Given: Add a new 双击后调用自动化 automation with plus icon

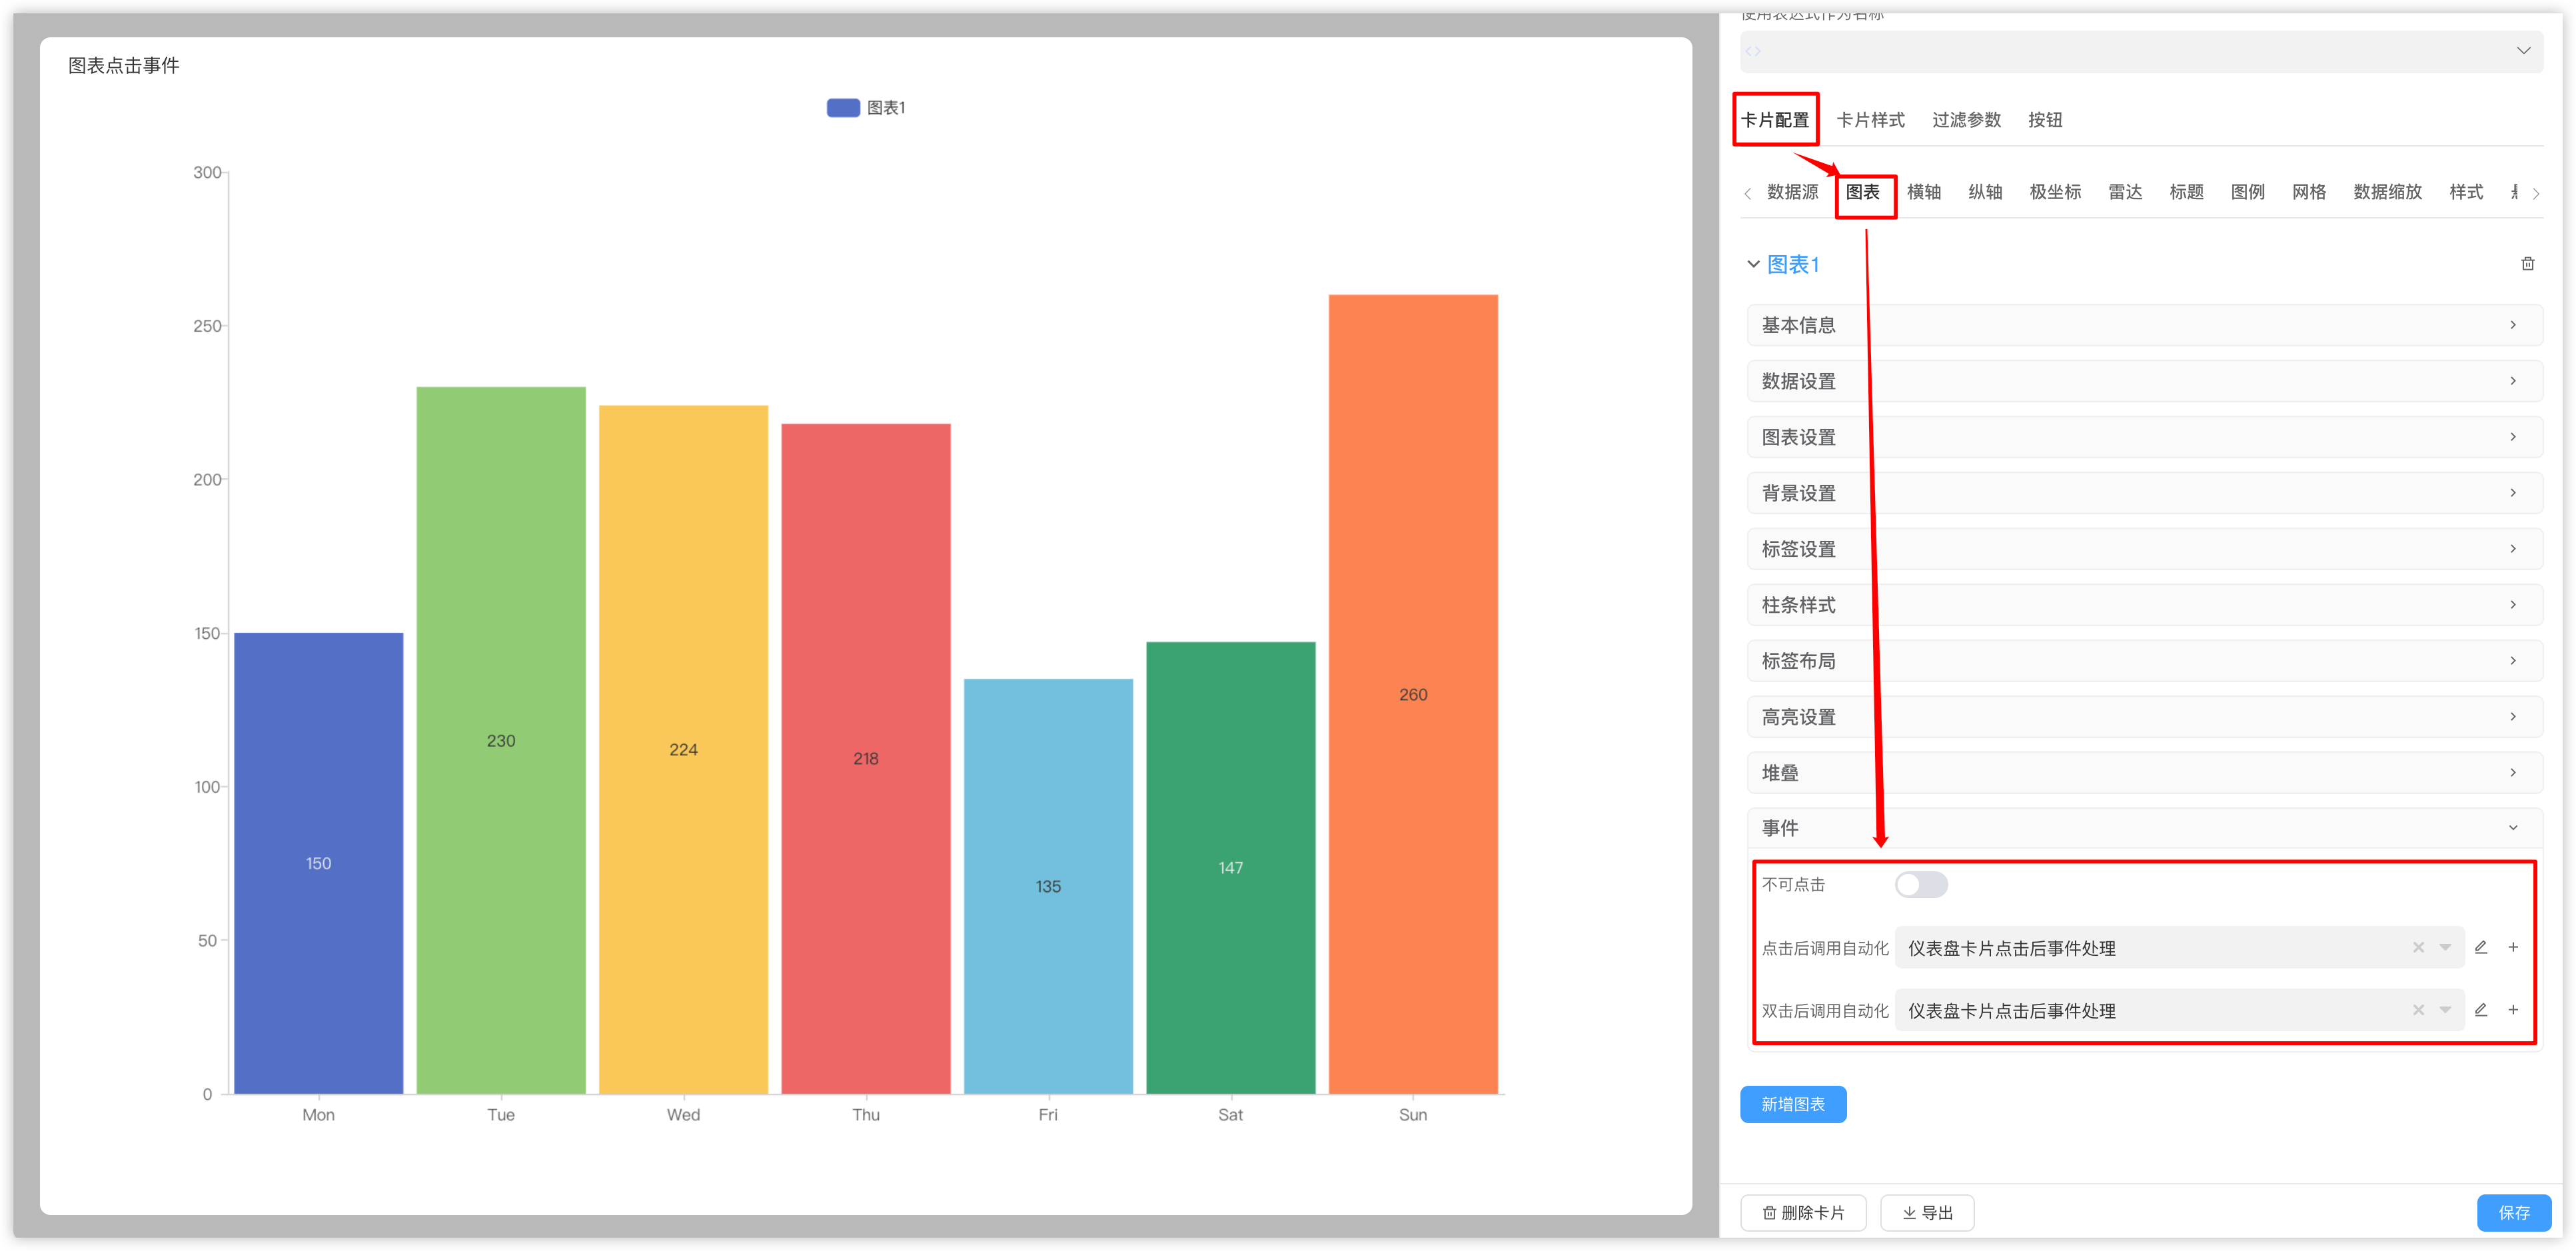Looking at the screenshot, I should point(2512,1010).
